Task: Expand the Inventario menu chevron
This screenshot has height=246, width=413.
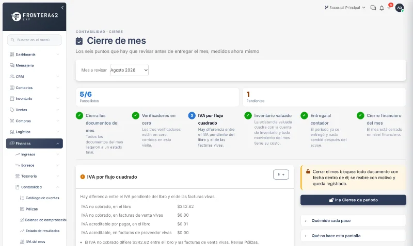Action: [x=57, y=99]
